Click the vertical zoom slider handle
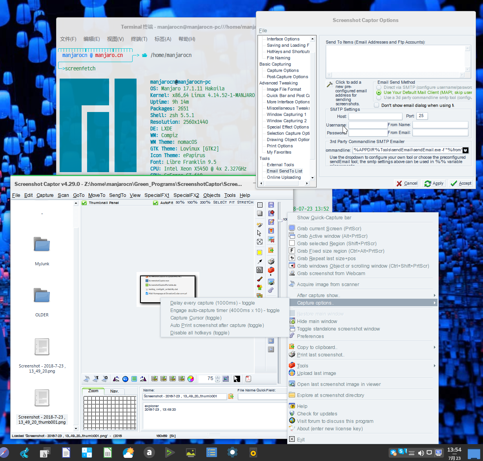Screen dimensions: 483x461 coord(280,220)
